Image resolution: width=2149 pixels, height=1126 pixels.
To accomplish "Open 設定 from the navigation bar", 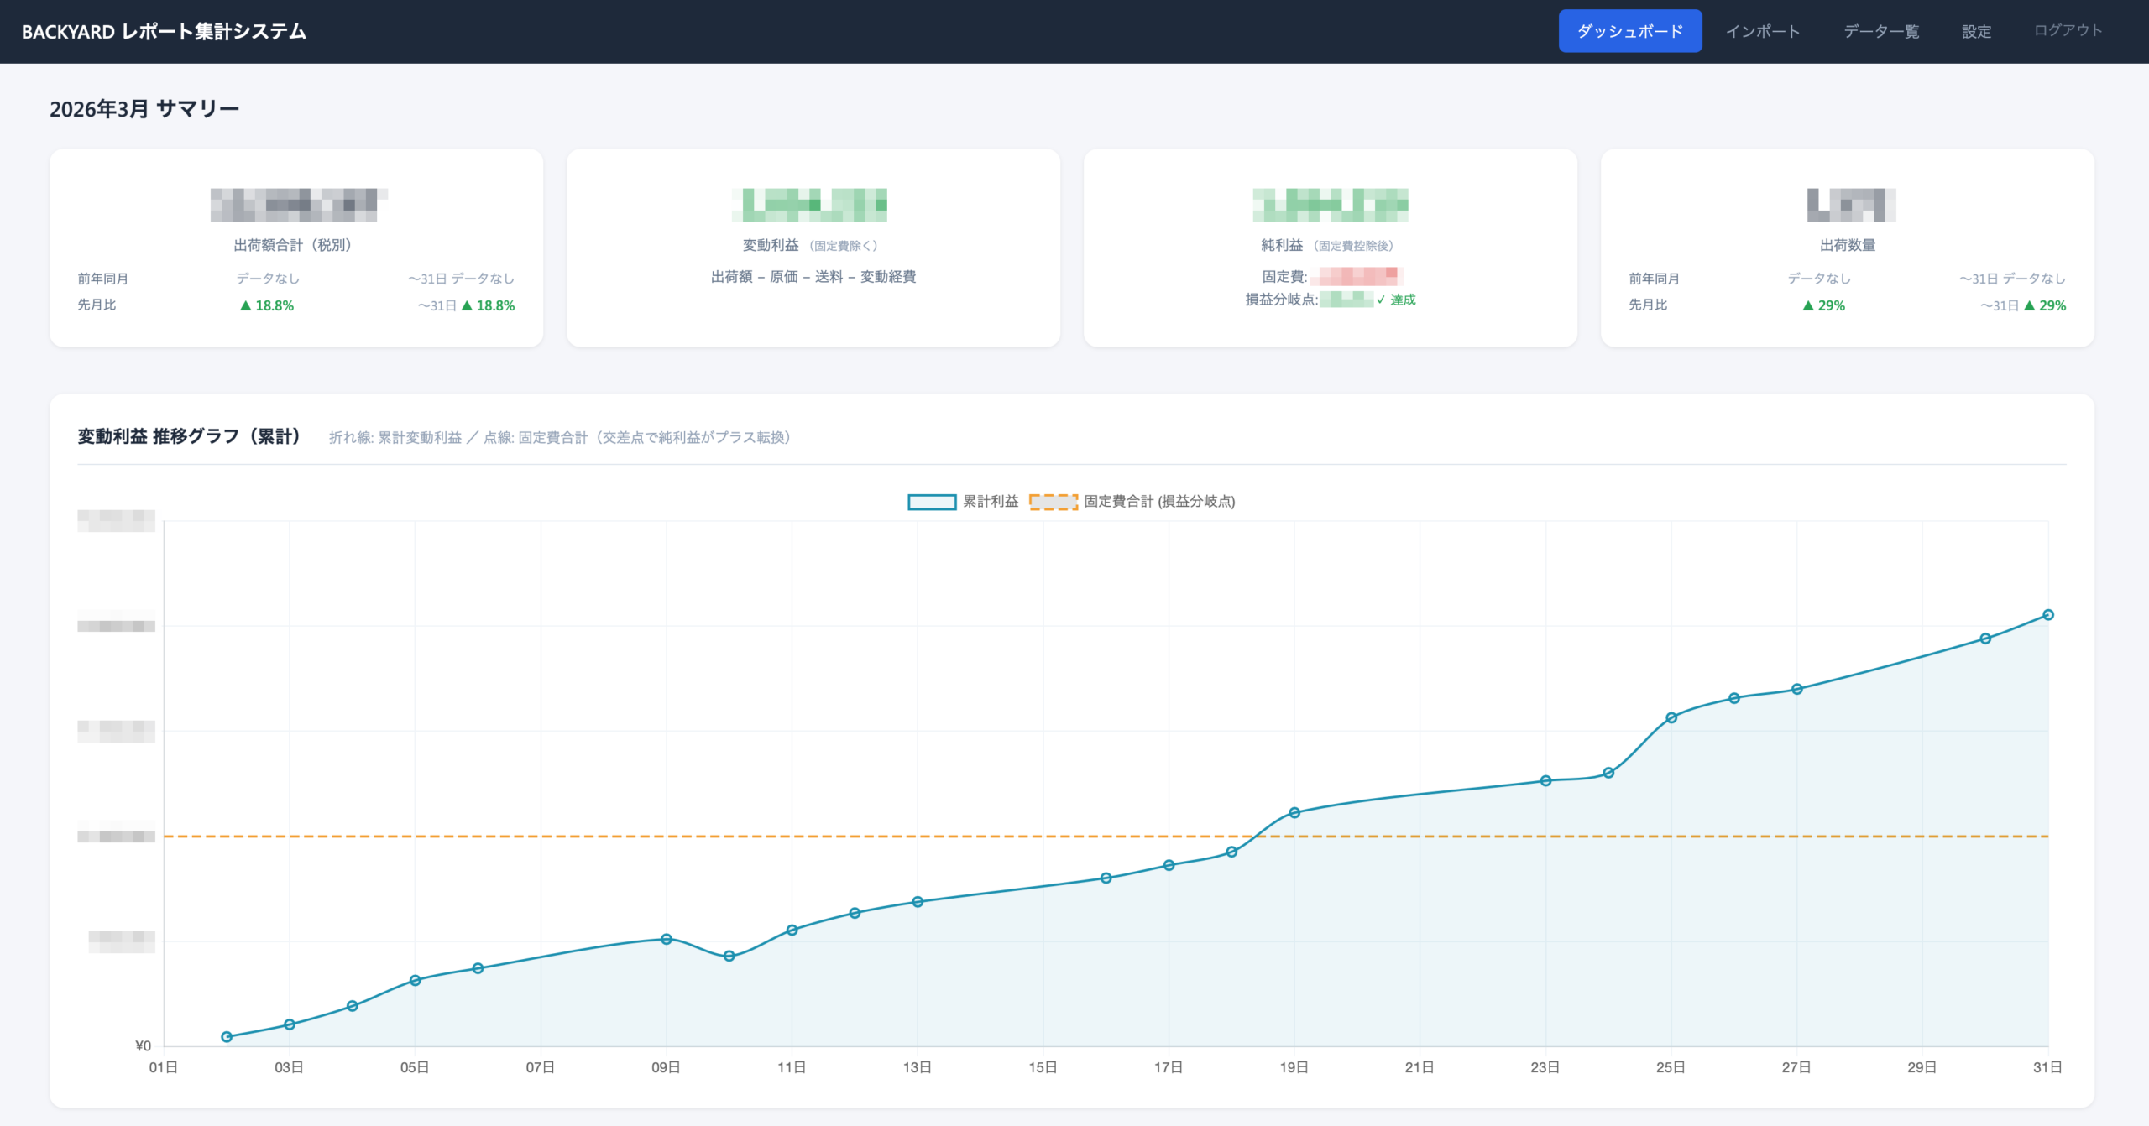I will click(1976, 31).
